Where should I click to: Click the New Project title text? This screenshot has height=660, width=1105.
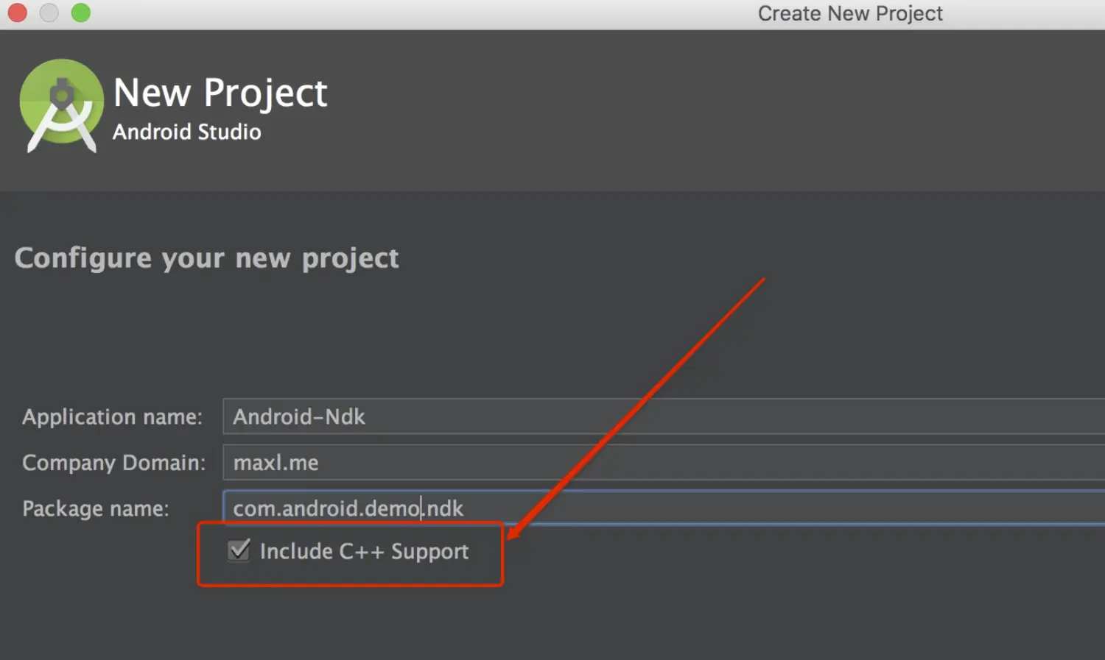click(220, 93)
